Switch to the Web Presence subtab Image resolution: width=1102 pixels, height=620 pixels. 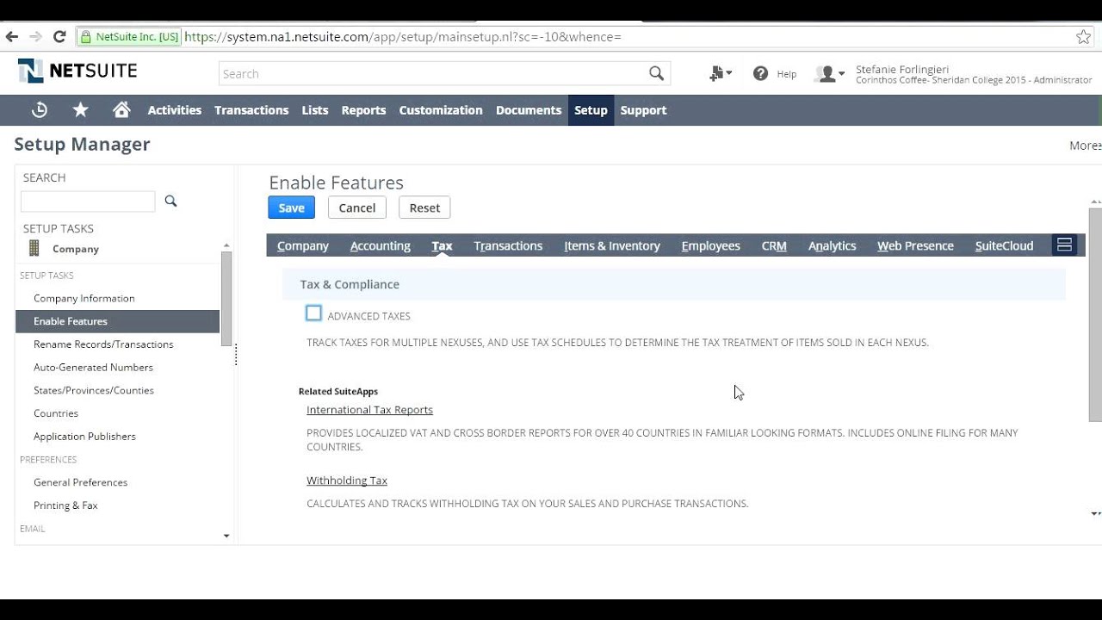coord(915,245)
